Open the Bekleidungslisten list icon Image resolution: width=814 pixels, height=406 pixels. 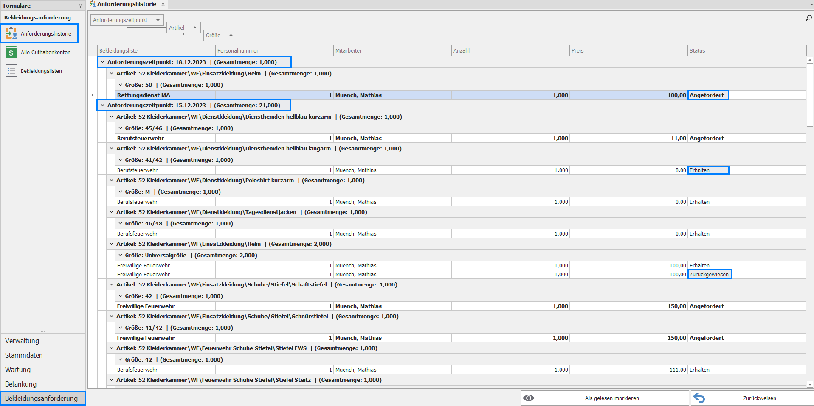(11, 70)
